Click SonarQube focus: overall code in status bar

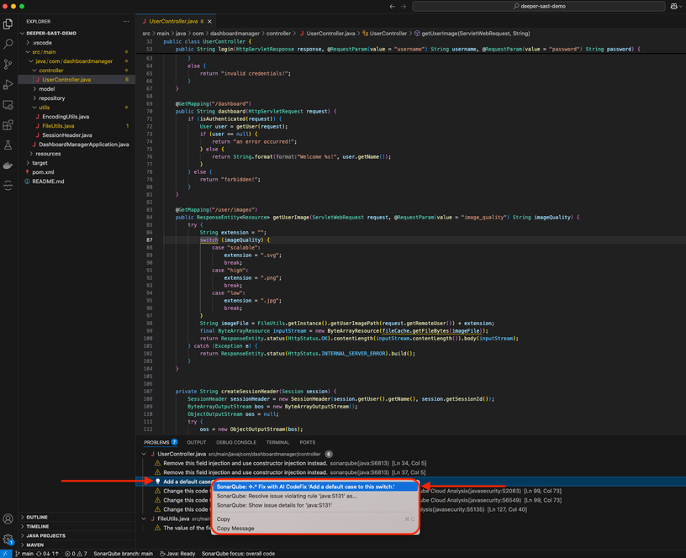coord(237,553)
